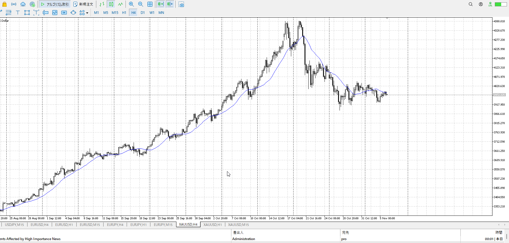The width and height of the screenshot is (509, 243).
Task: Select the D1 timeframe
Action: point(143,12)
